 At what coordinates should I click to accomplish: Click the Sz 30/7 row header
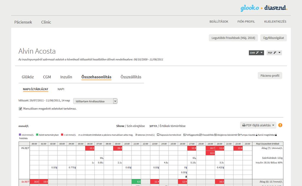[x=25, y=182]
